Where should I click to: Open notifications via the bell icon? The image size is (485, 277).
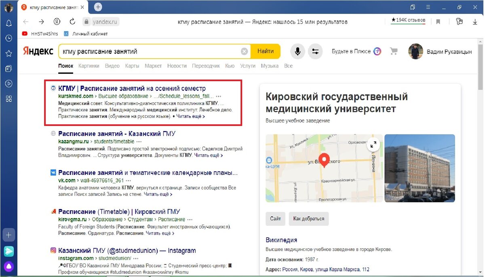tap(9, 23)
